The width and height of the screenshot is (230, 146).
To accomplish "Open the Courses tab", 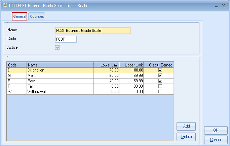I will (x=37, y=16).
